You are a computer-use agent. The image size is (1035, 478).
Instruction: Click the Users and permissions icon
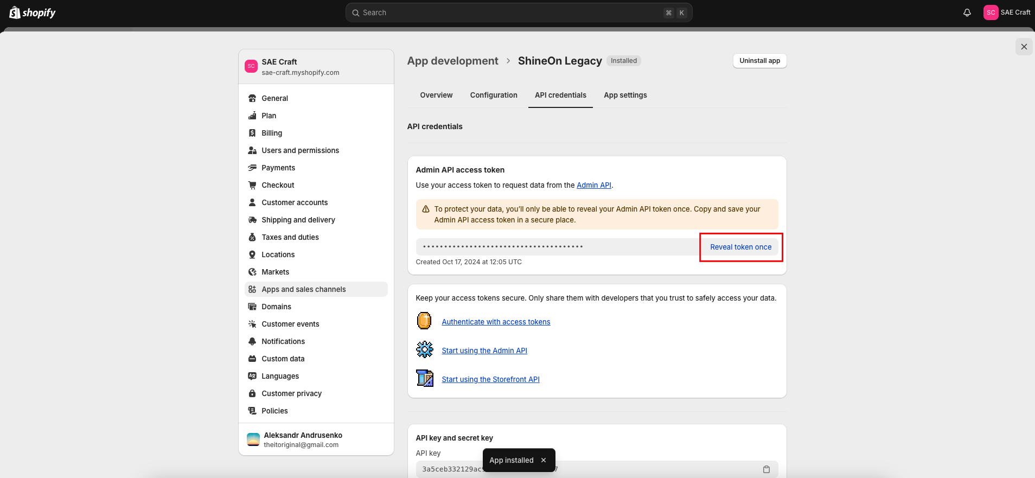pyautogui.click(x=252, y=150)
